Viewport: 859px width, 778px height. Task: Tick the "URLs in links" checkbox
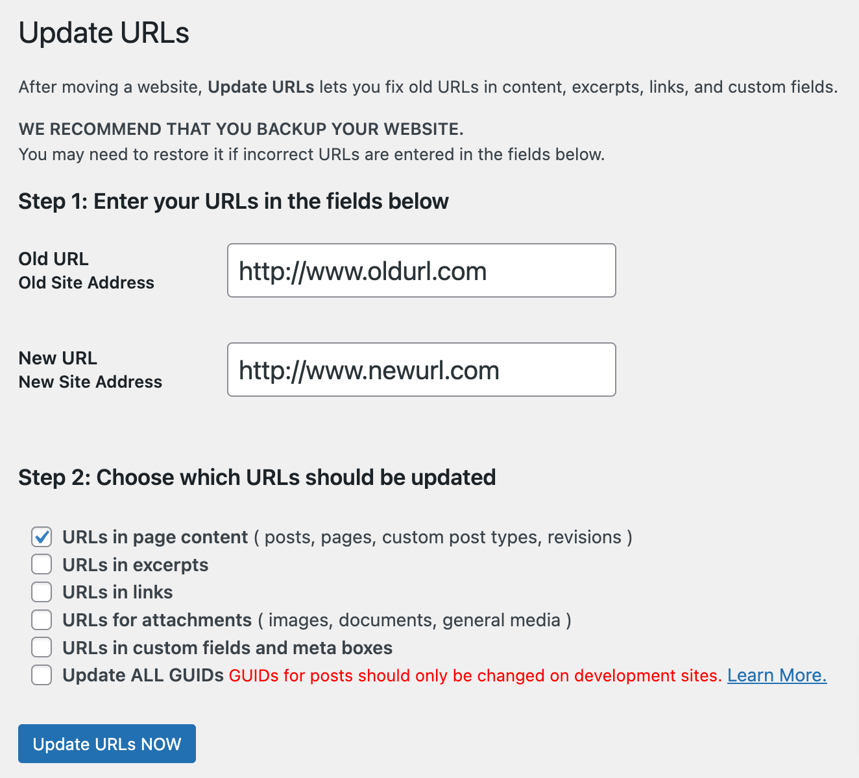42,592
